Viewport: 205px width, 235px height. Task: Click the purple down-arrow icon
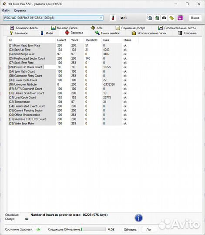pyautogui.click(x=180, y=18)
